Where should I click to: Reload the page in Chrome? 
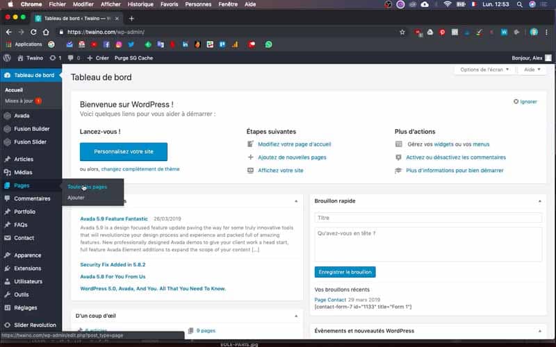click(33, 32)
